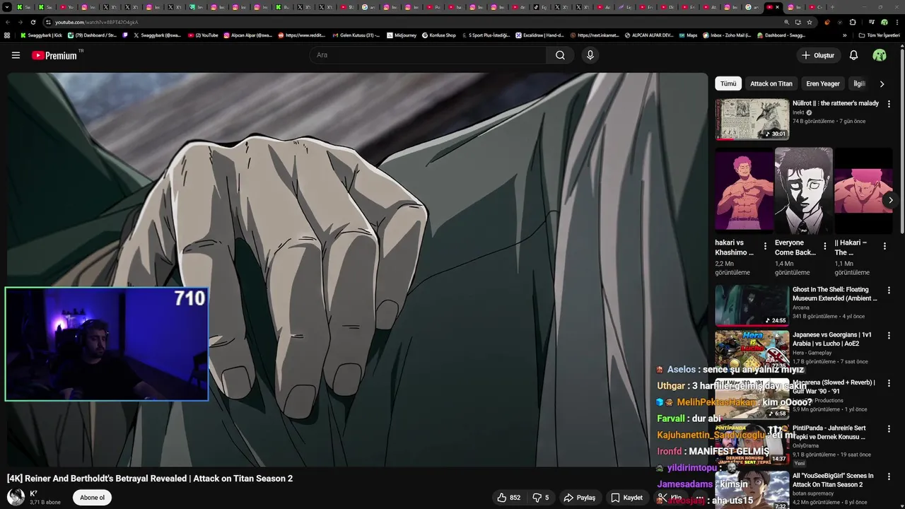The image size is (905, 509).
Task: Click the Hera - Gameplay channel name
Action: (812, 353)
